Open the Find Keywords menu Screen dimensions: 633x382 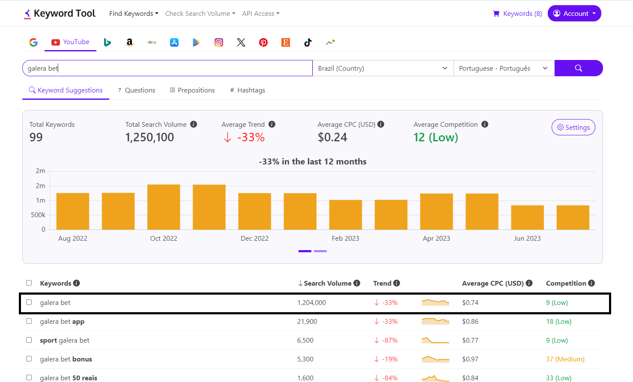(134, 14)
